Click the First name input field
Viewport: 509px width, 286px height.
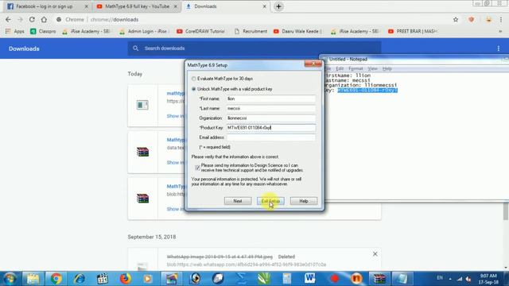(270, 99)
